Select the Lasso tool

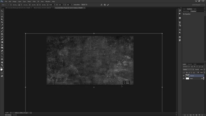point(2,17)
